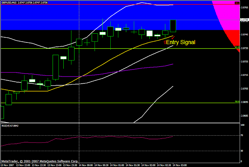Click the 2.0735 price axis label
Viewport: 249px width, 167px height.
[x=245, y=48]
